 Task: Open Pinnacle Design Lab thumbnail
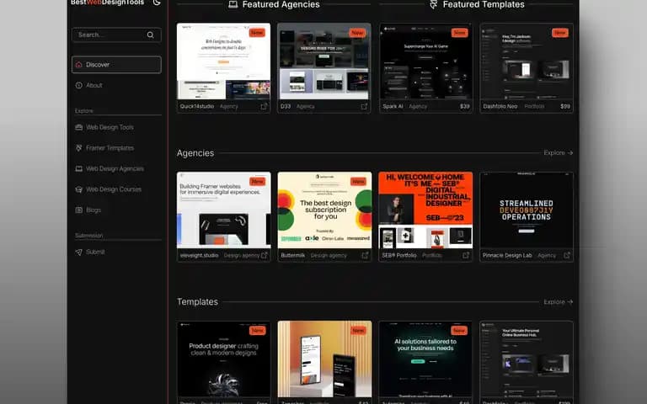click(x=527, y=210)
